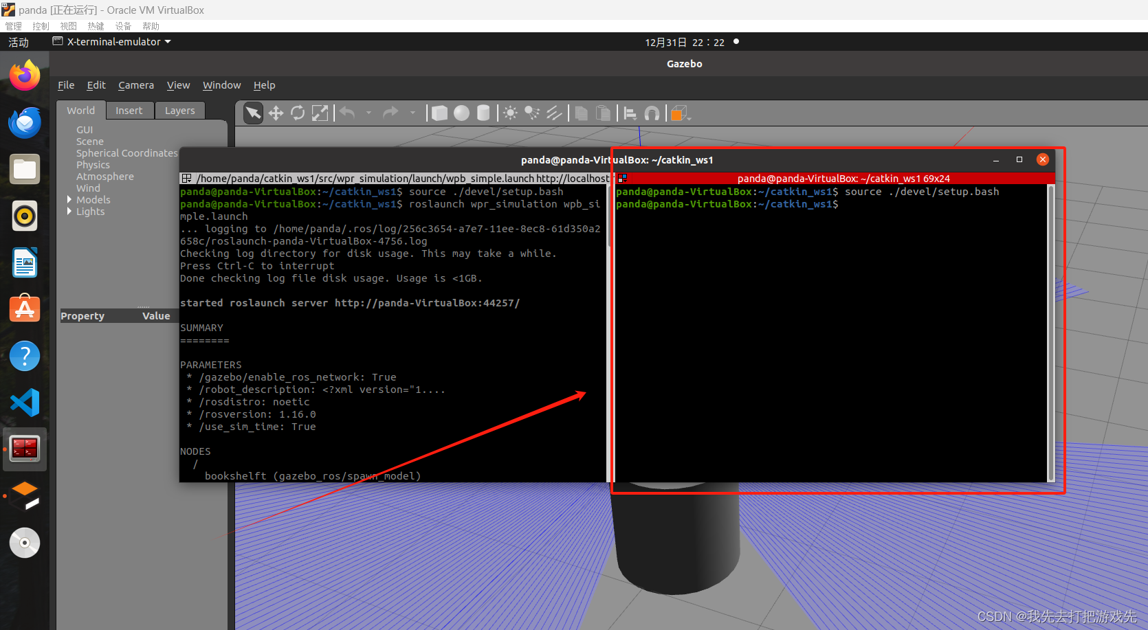Viewport: 1148px width, 630px height.
Task: Open the Window menu
Action: [x=221, y=85]
